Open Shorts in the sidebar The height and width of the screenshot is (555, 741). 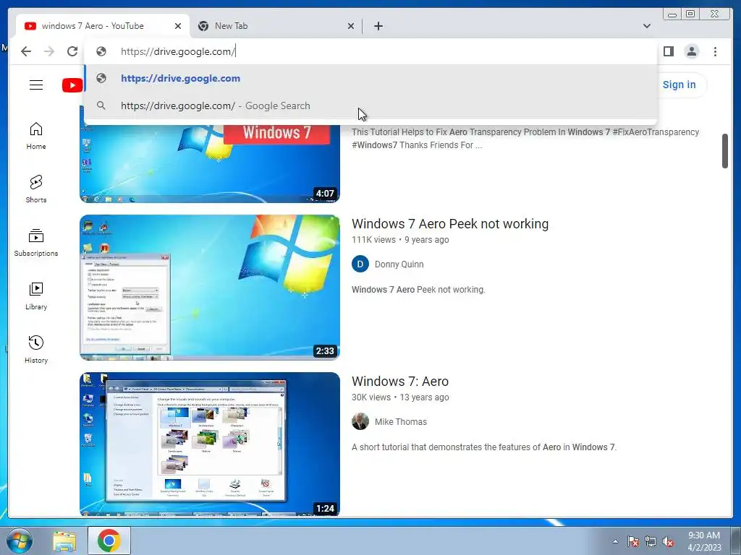[36, 189]
